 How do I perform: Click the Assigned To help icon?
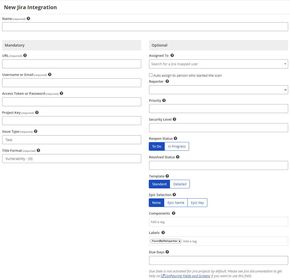172,55
